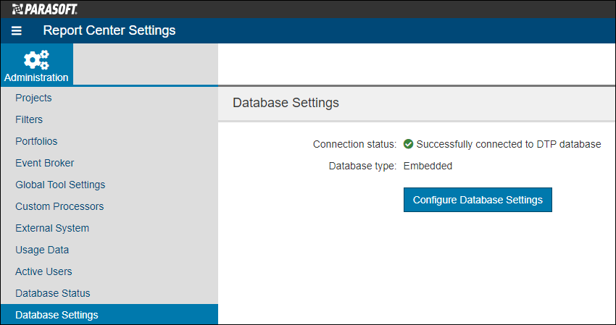Click the Database Settings panel heading

[286, 103]
